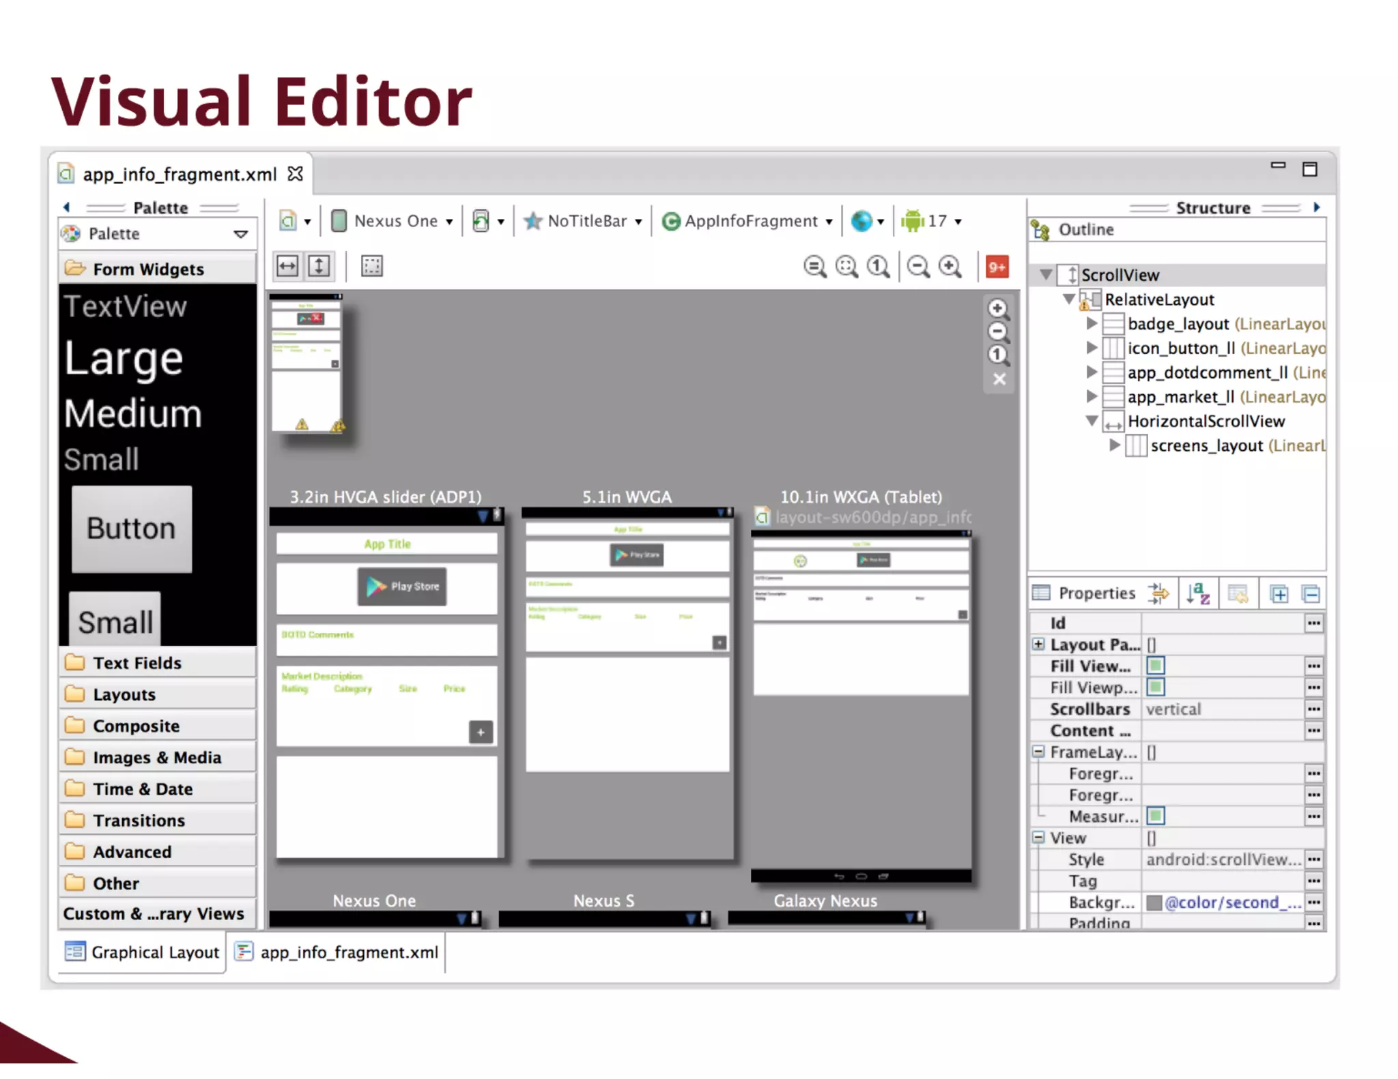Select the Button widget in palette

point(132,529)
